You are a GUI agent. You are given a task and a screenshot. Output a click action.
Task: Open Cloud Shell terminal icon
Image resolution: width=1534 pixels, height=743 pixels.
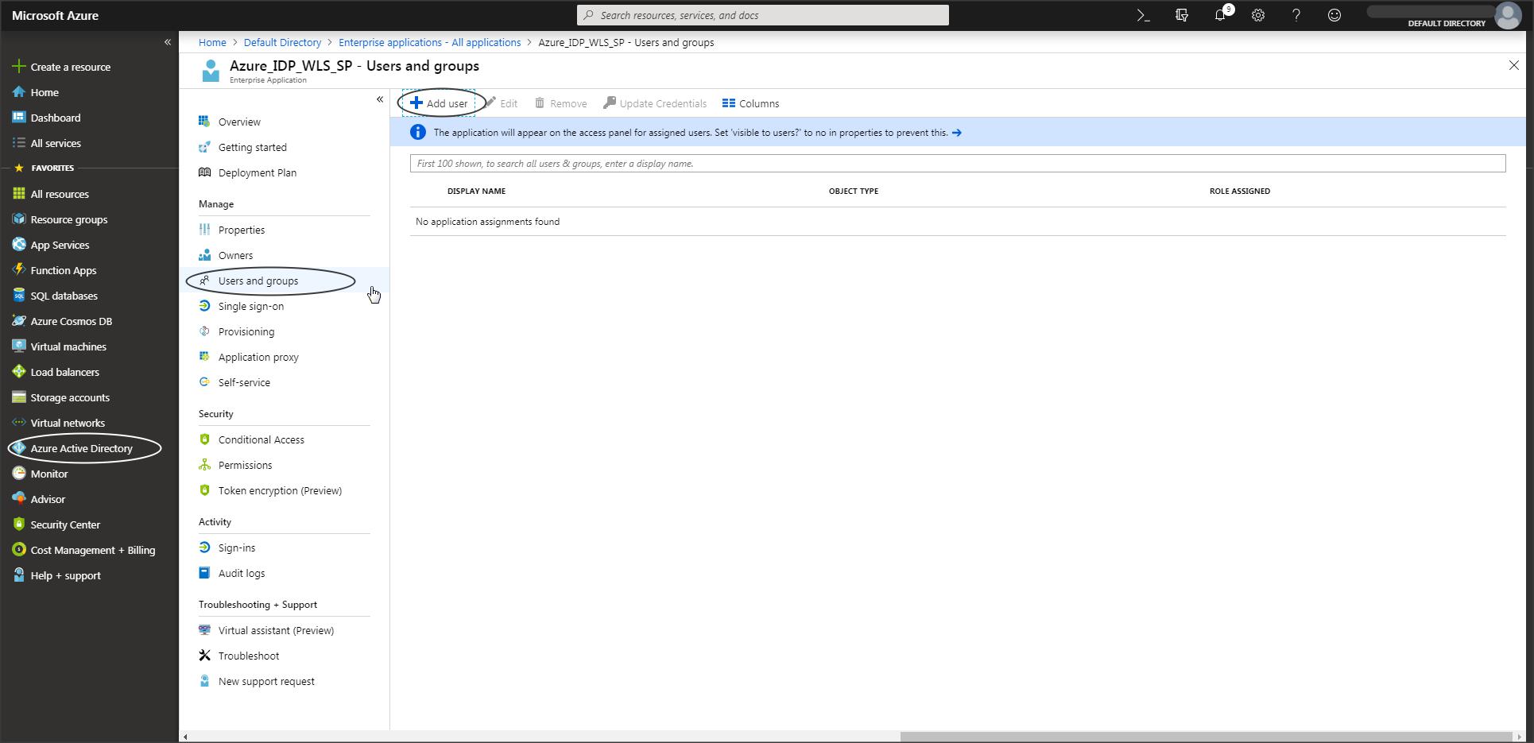coord(1143,15)
